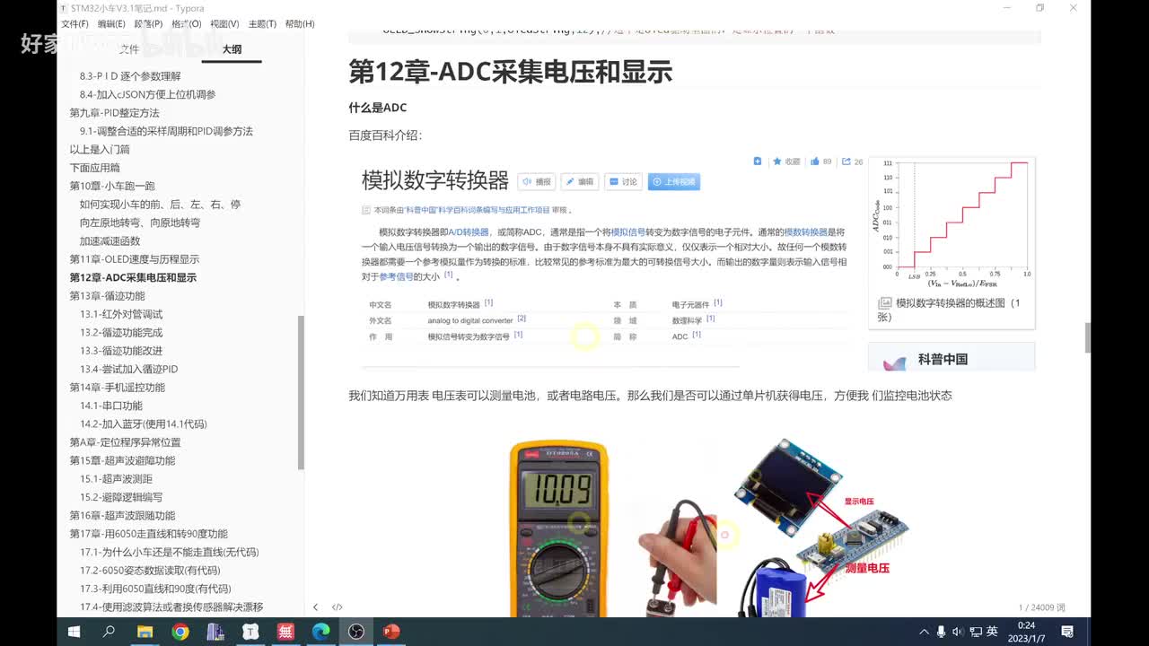The width and height of the screenshot is (1149, 646).
Task: Go to outline item 8.3-P I D 逐个参数理解
Action: point(130,76)
